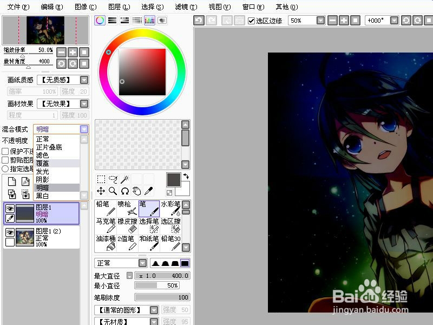Select the eyedropper color picker tool
Screen dimensions: 433x325
[x=148, y=191]
